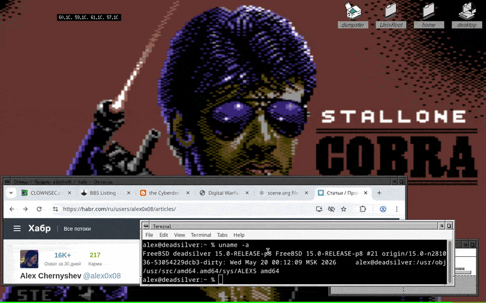Click the Хабр logo
Screen dimensions: 486x303
[39, 228]
